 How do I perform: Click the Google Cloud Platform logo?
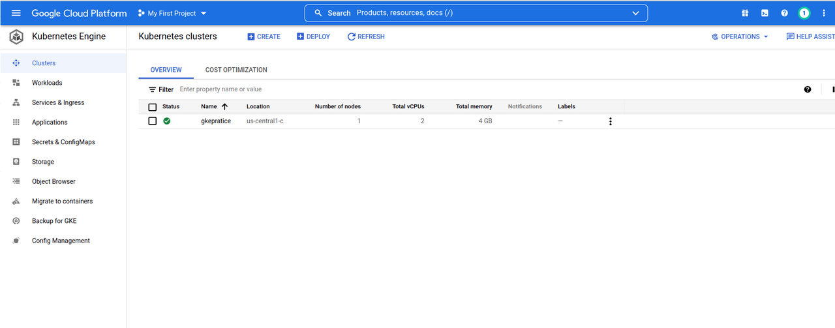(79, 13)
